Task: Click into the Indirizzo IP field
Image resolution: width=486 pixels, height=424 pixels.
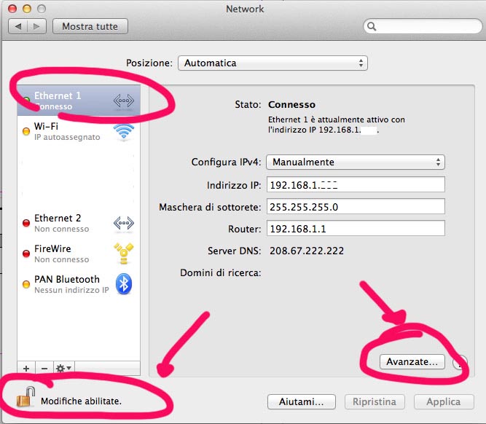Action: [x=356, y=185]
